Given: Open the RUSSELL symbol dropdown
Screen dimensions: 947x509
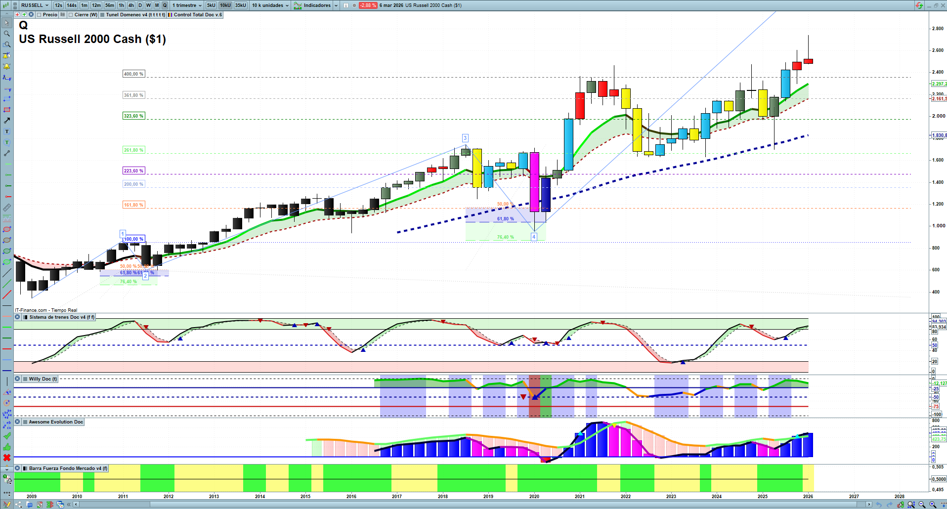Looking at the screenshot, I should point(35,5).
